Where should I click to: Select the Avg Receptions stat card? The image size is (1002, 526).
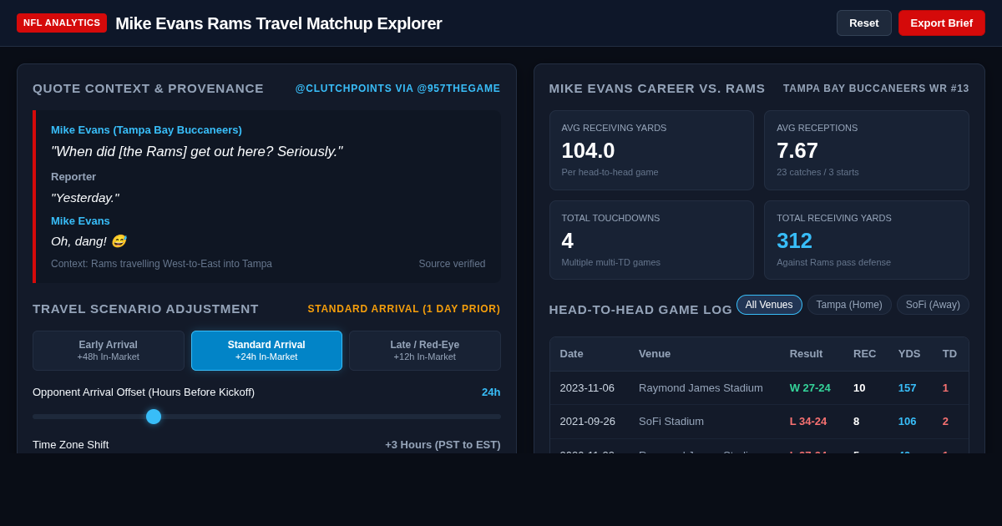click(x=867, y=150)
